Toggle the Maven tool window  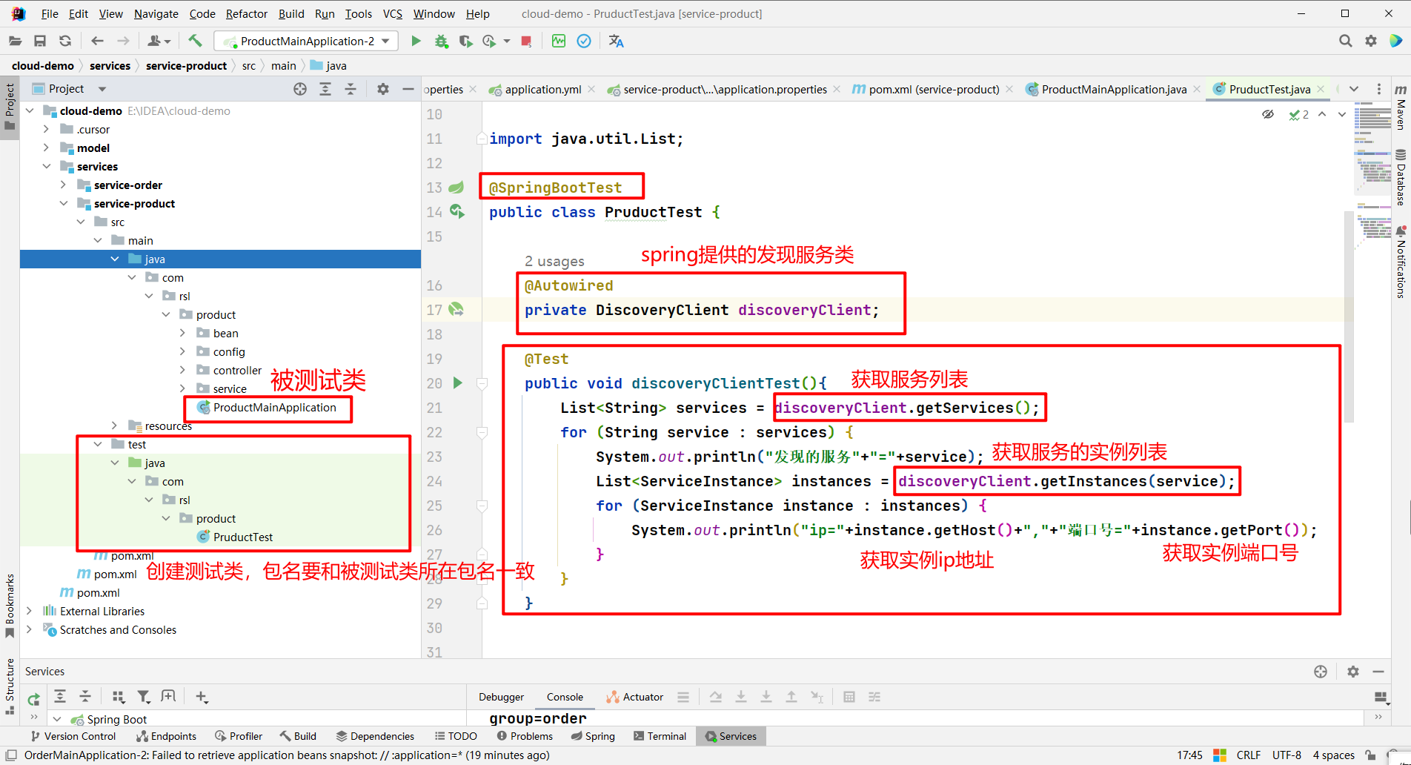tap(1401, 108)
